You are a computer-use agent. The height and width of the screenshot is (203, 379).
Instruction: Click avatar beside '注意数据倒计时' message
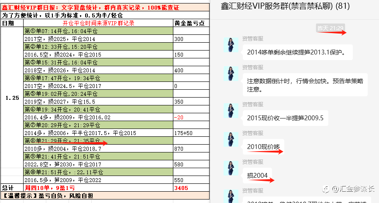point(231,74)
